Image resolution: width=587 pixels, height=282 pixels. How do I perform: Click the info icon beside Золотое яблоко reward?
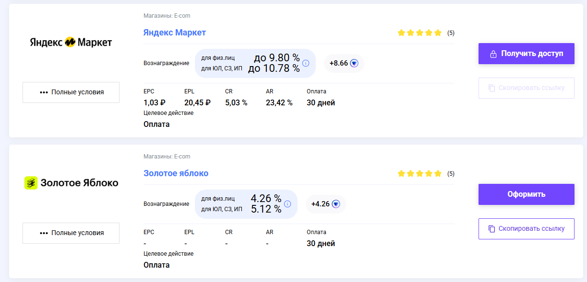288,204
